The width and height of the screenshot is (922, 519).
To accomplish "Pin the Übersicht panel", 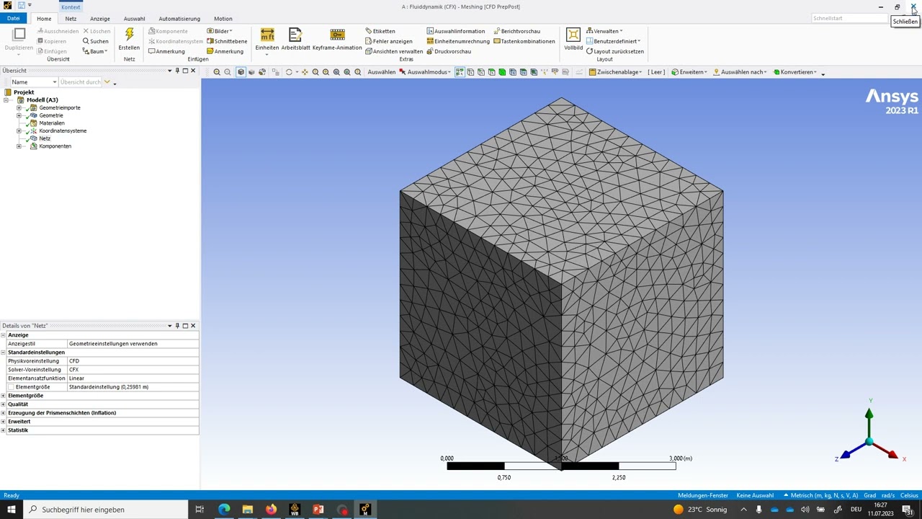I will pyautogui.click(x=177, y=71).
